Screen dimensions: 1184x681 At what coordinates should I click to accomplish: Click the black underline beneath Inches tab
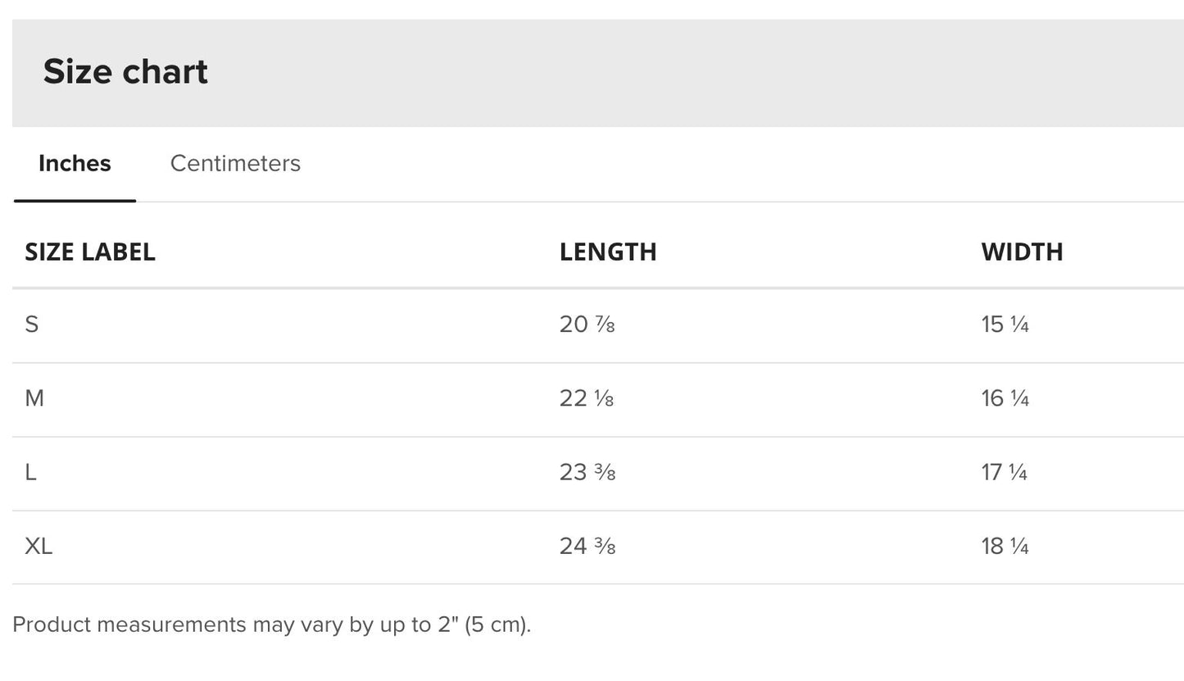coord(75,200)
